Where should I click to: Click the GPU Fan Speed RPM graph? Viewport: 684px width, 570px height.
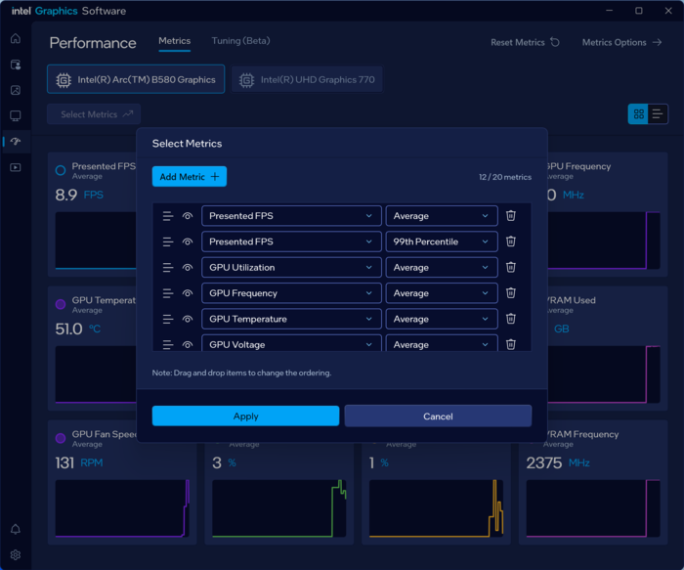coord(122,508)
